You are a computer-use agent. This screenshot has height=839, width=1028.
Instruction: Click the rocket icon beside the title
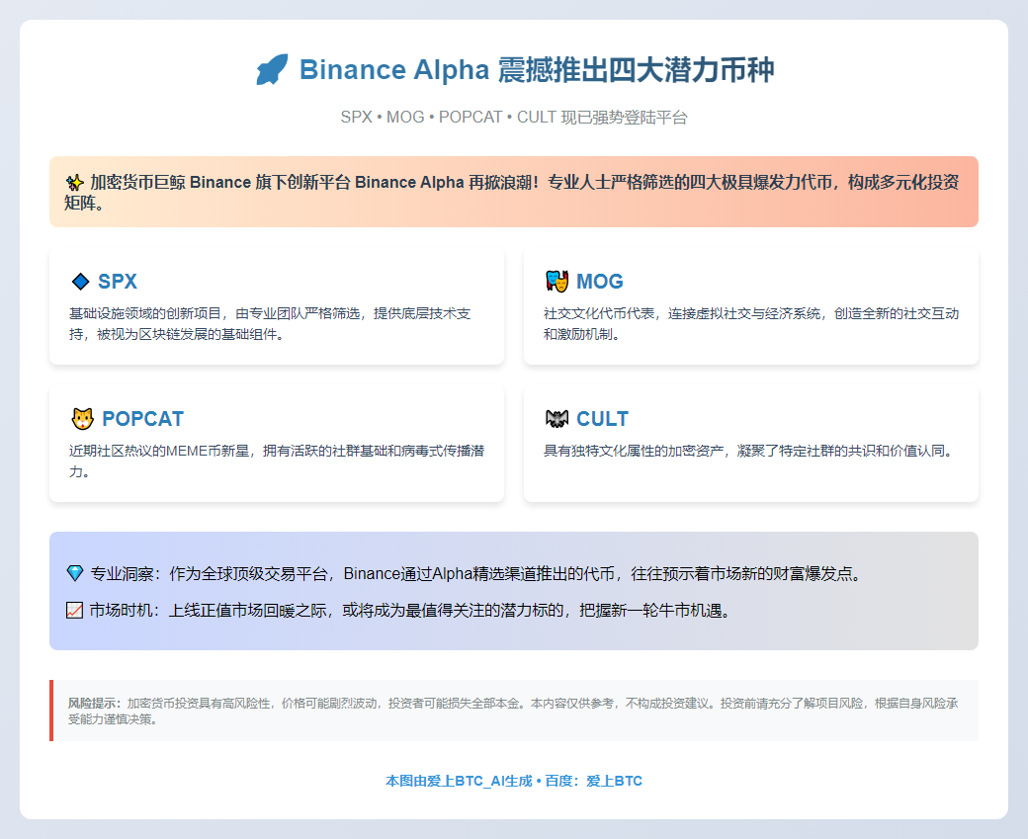[x=272, y=69]
